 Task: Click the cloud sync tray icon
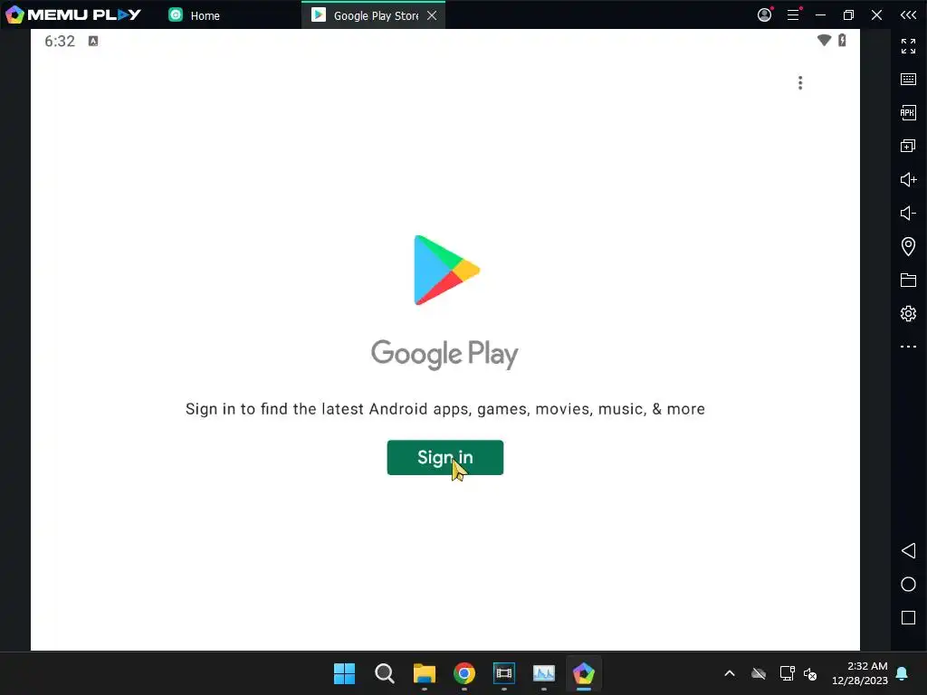[759, 673]
